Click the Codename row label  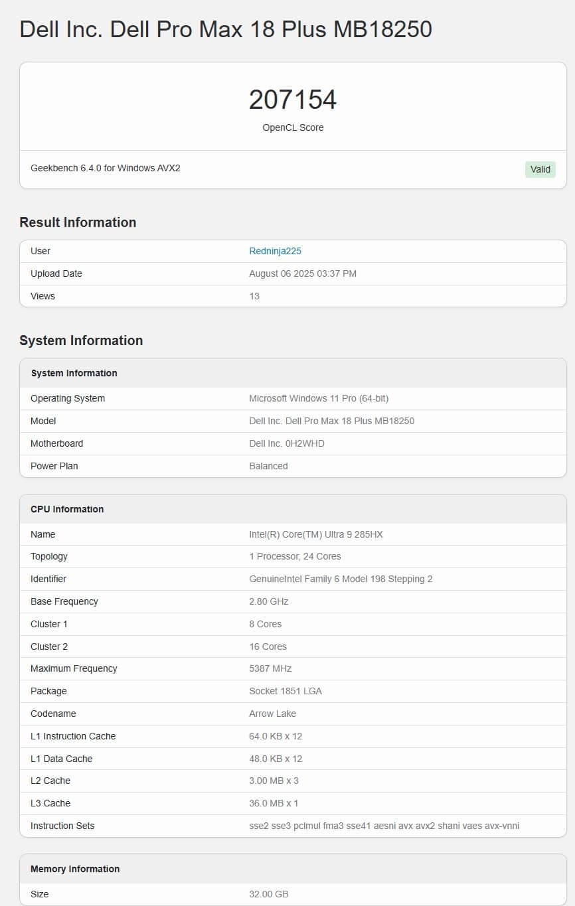point(53,714)
